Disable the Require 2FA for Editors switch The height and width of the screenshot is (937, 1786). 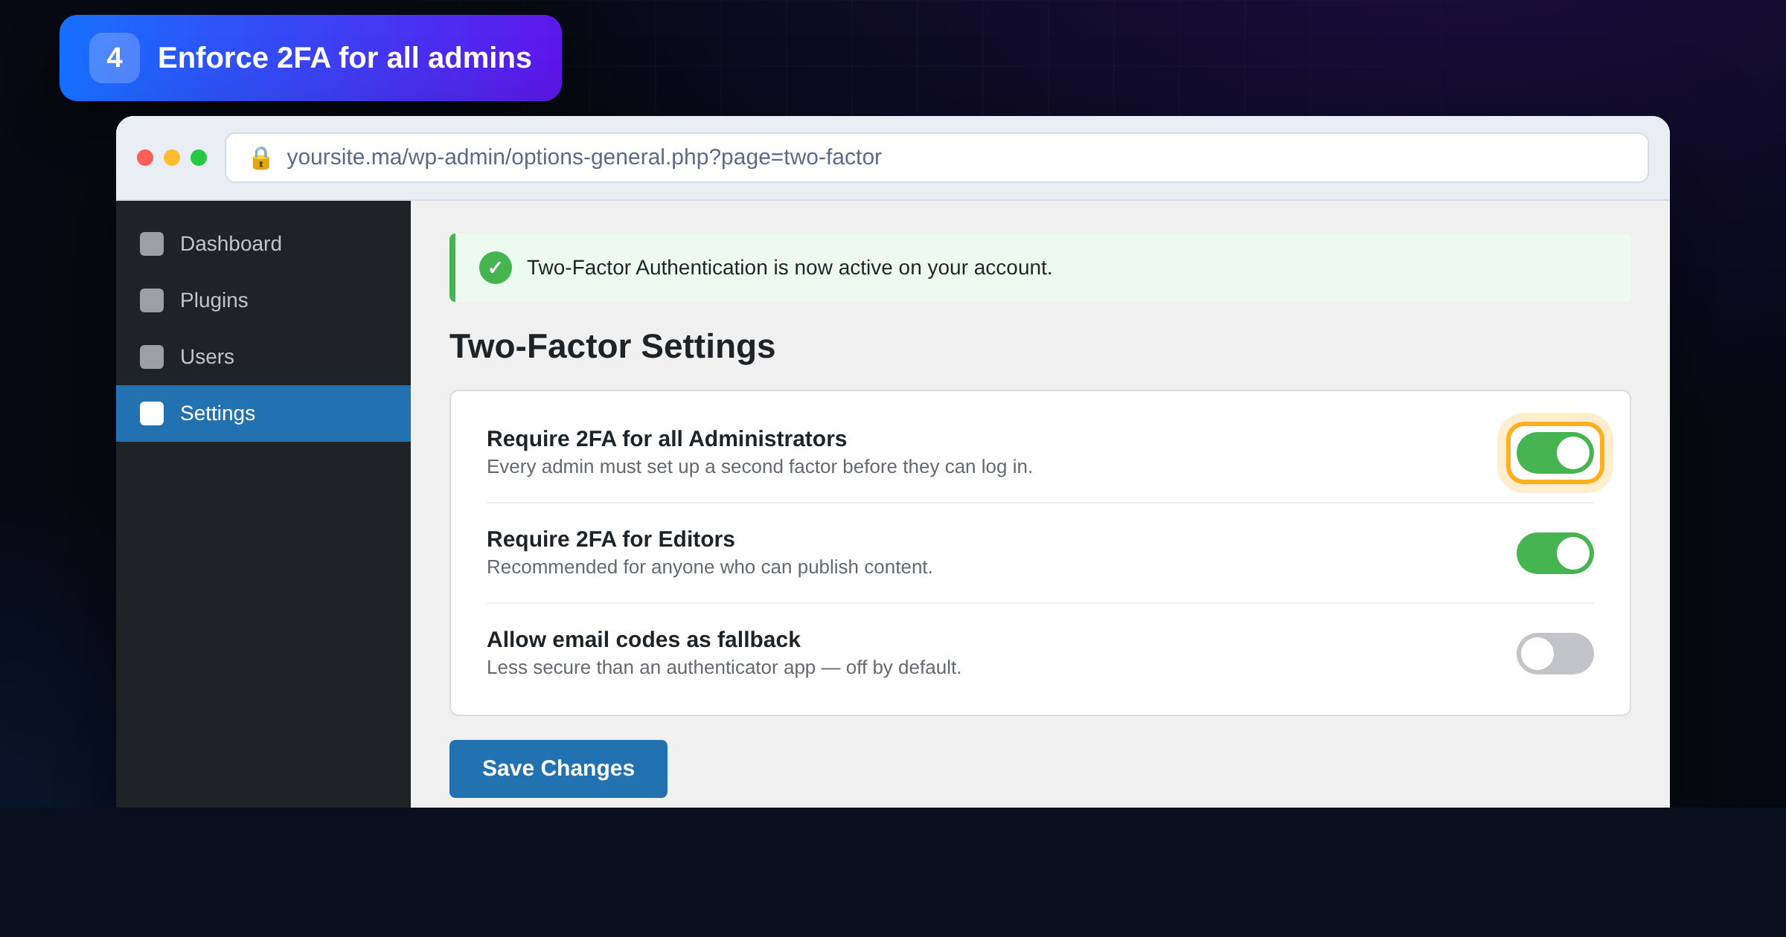click(1555, 553)
